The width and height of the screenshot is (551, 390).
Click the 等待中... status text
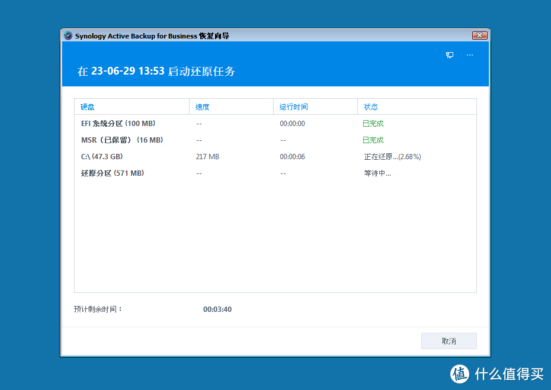pyautogui.click(x=377, y=173)
